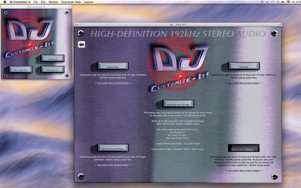Click the Personalize Your DJ Vocals button

coord(178,104)
